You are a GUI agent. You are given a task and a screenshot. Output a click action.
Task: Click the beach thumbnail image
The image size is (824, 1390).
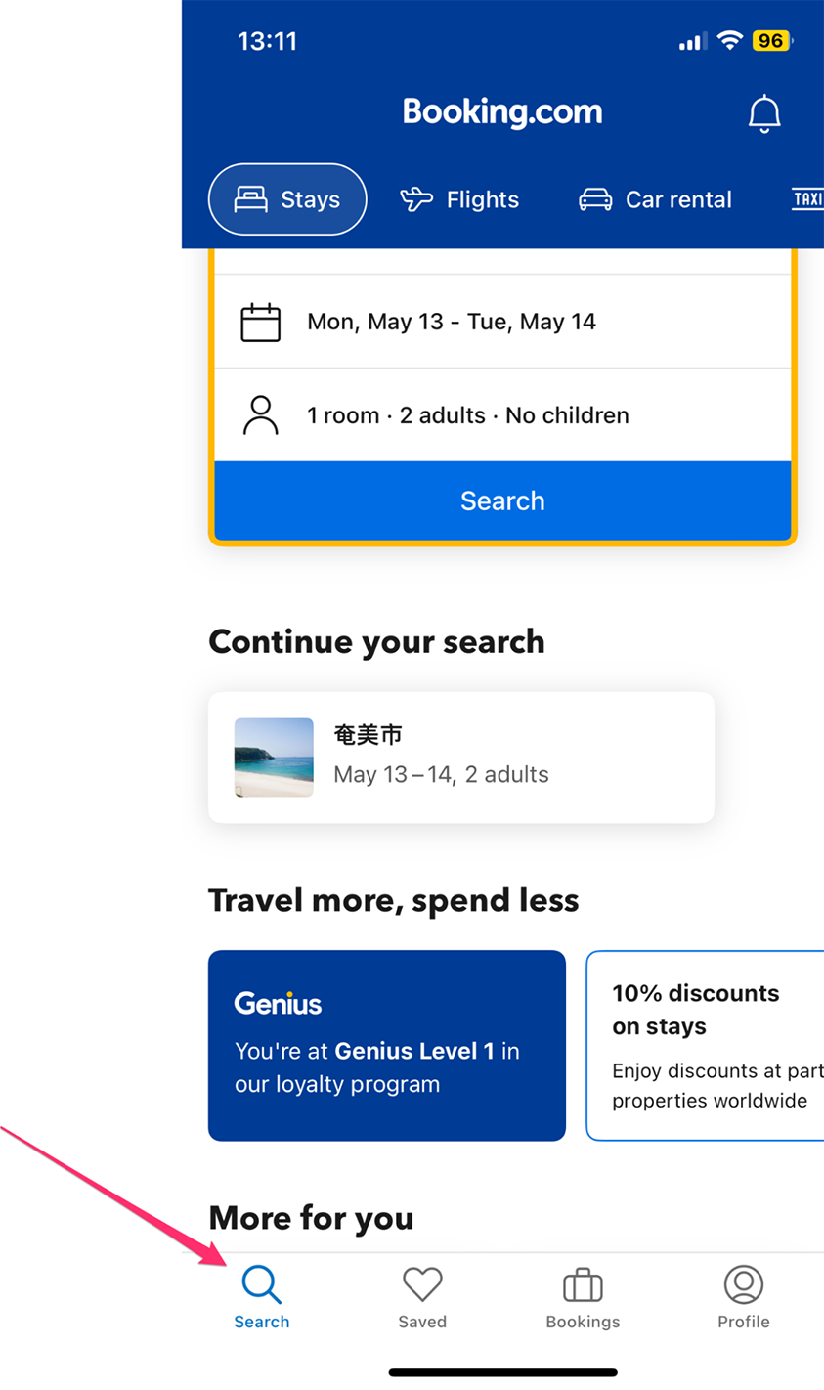(274, 758)
